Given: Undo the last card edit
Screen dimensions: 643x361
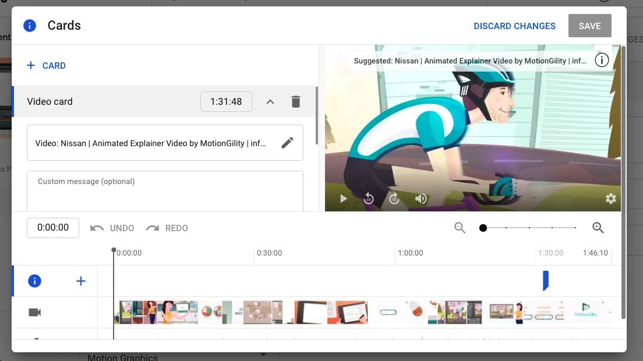Looking at the screenshot, I should click(x=112, y=228).
